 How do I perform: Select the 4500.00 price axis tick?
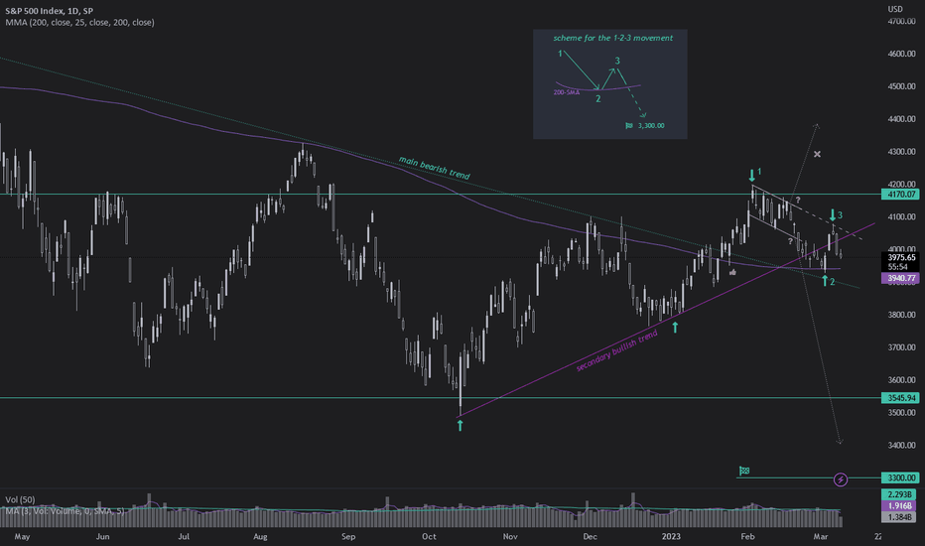901,86
